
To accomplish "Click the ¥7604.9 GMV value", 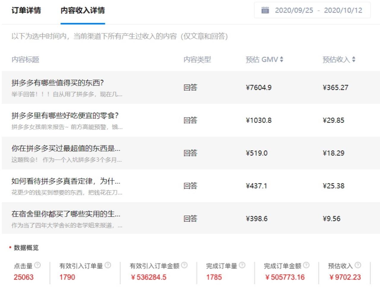I will (258, 88).
